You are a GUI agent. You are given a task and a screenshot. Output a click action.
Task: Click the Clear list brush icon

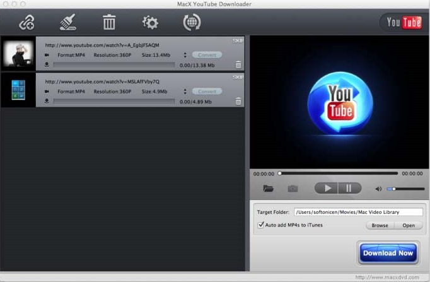pyautogui.click(x=68, y=22)
